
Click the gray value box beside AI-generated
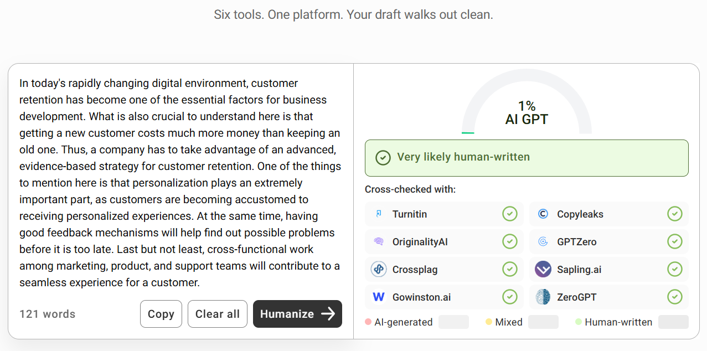pos(453,322)
